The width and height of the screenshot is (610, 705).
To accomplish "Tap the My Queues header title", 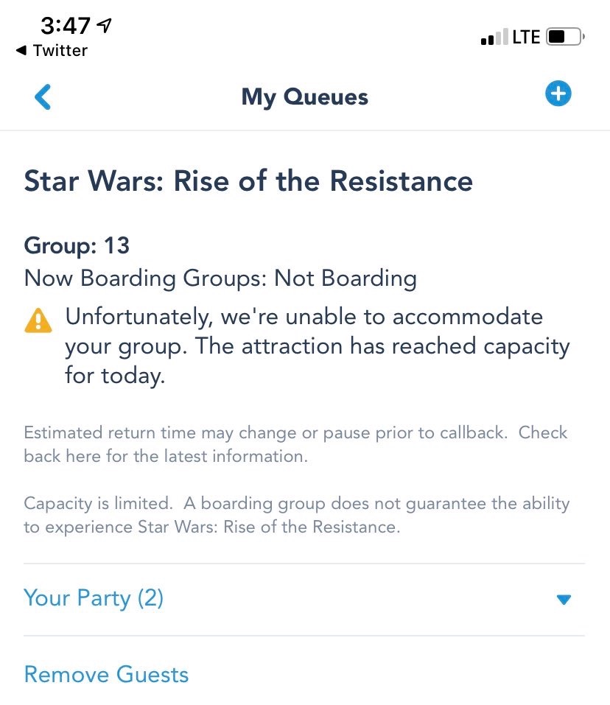I will point(304,97).
